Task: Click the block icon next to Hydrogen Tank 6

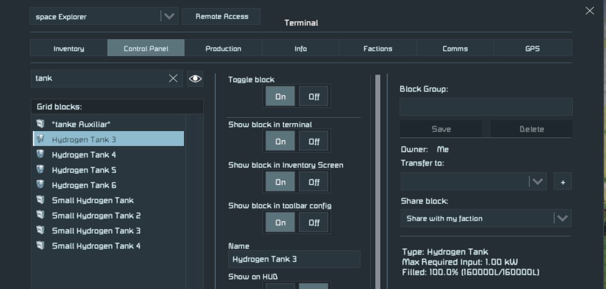Action: tap(41, 185)
